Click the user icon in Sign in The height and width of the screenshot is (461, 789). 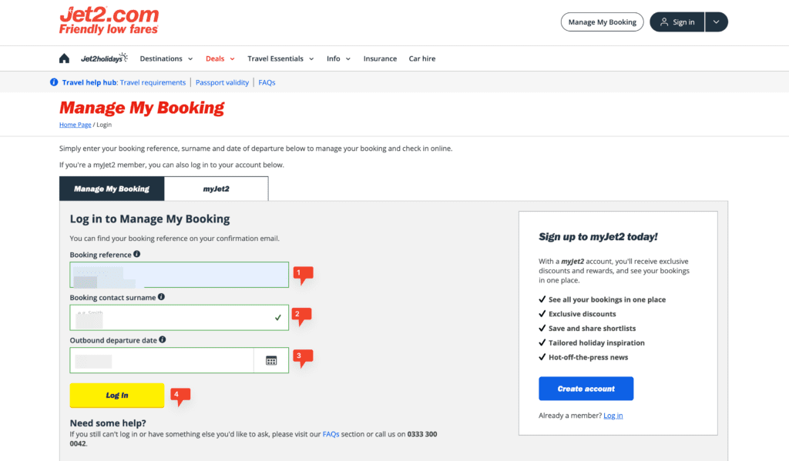tap(664, 22)
